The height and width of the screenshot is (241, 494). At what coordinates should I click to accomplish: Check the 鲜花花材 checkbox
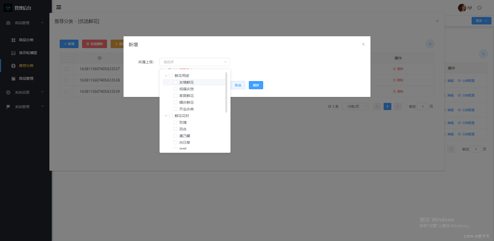click(x=171, y=116)
